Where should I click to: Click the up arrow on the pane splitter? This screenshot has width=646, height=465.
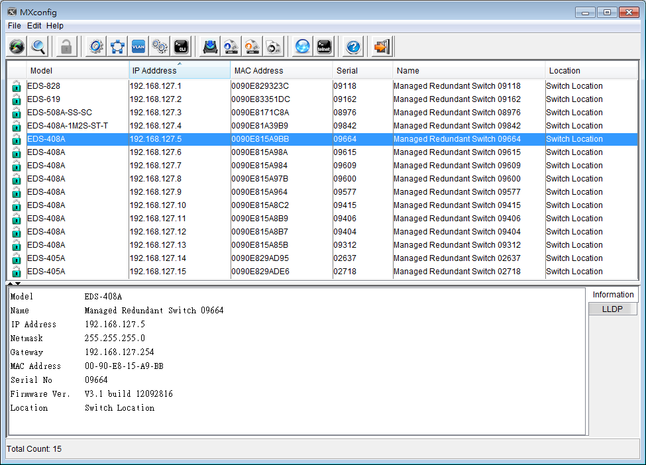click(x=11, y=284)
